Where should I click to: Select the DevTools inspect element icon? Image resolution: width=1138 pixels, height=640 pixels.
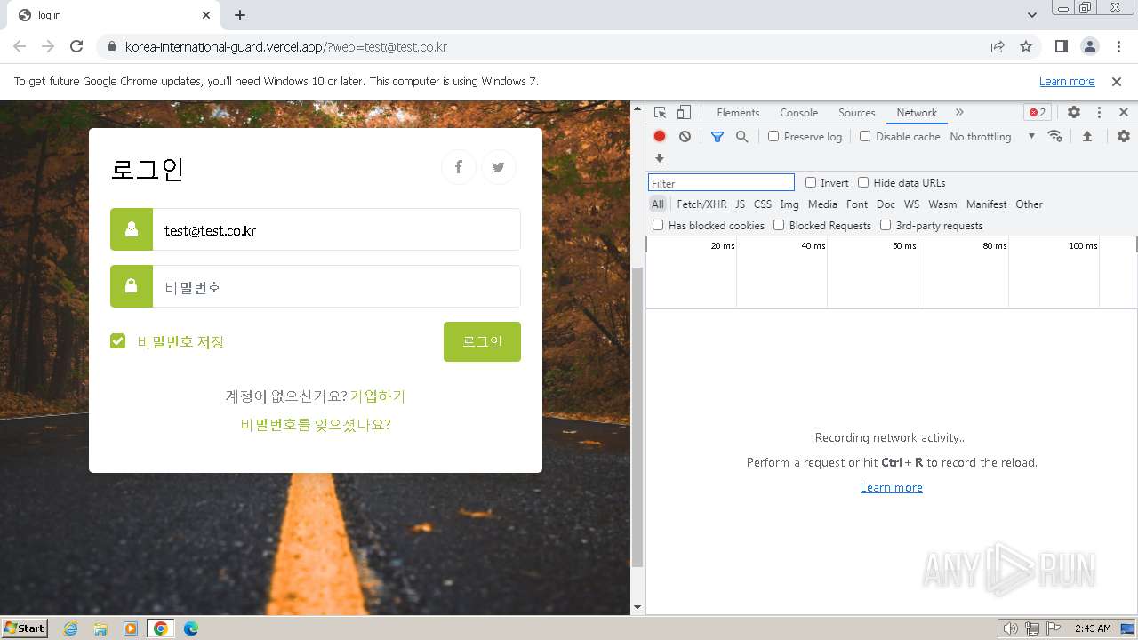click(x=660, y=112)
